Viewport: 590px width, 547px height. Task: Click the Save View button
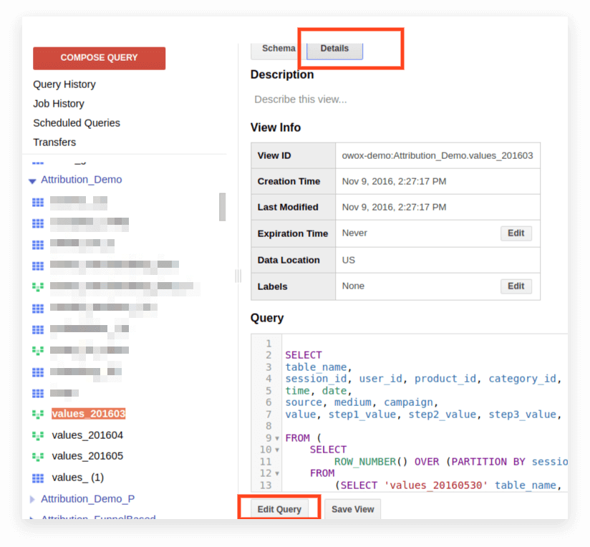click(352, 509)
